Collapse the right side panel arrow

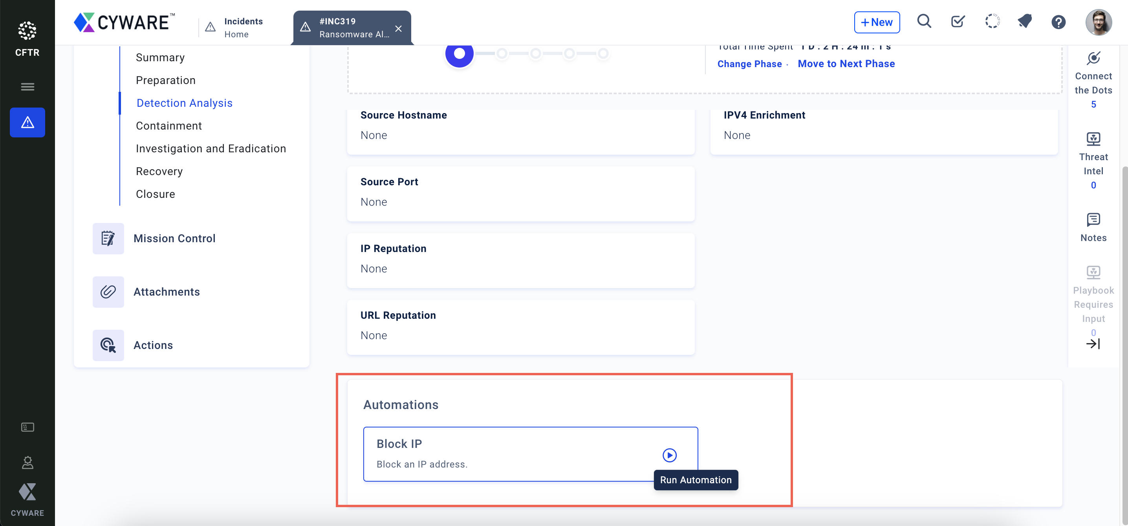[1093, 344]
